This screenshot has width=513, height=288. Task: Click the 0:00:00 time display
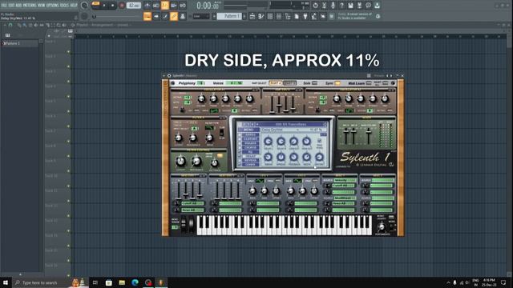[x=208, y=6]
